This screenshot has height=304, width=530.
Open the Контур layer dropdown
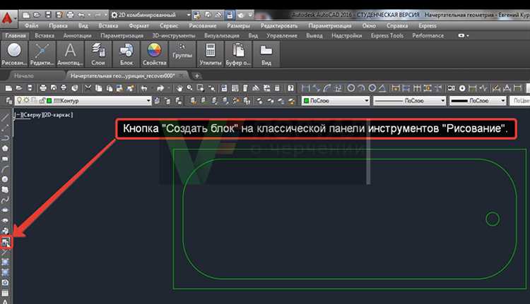tap(148, 101)
